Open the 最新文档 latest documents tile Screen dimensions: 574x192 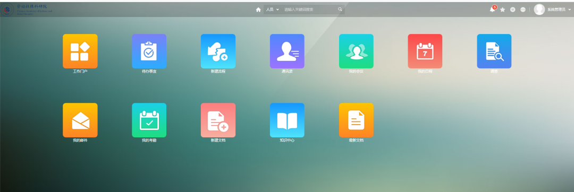click(x=356, y=120)
